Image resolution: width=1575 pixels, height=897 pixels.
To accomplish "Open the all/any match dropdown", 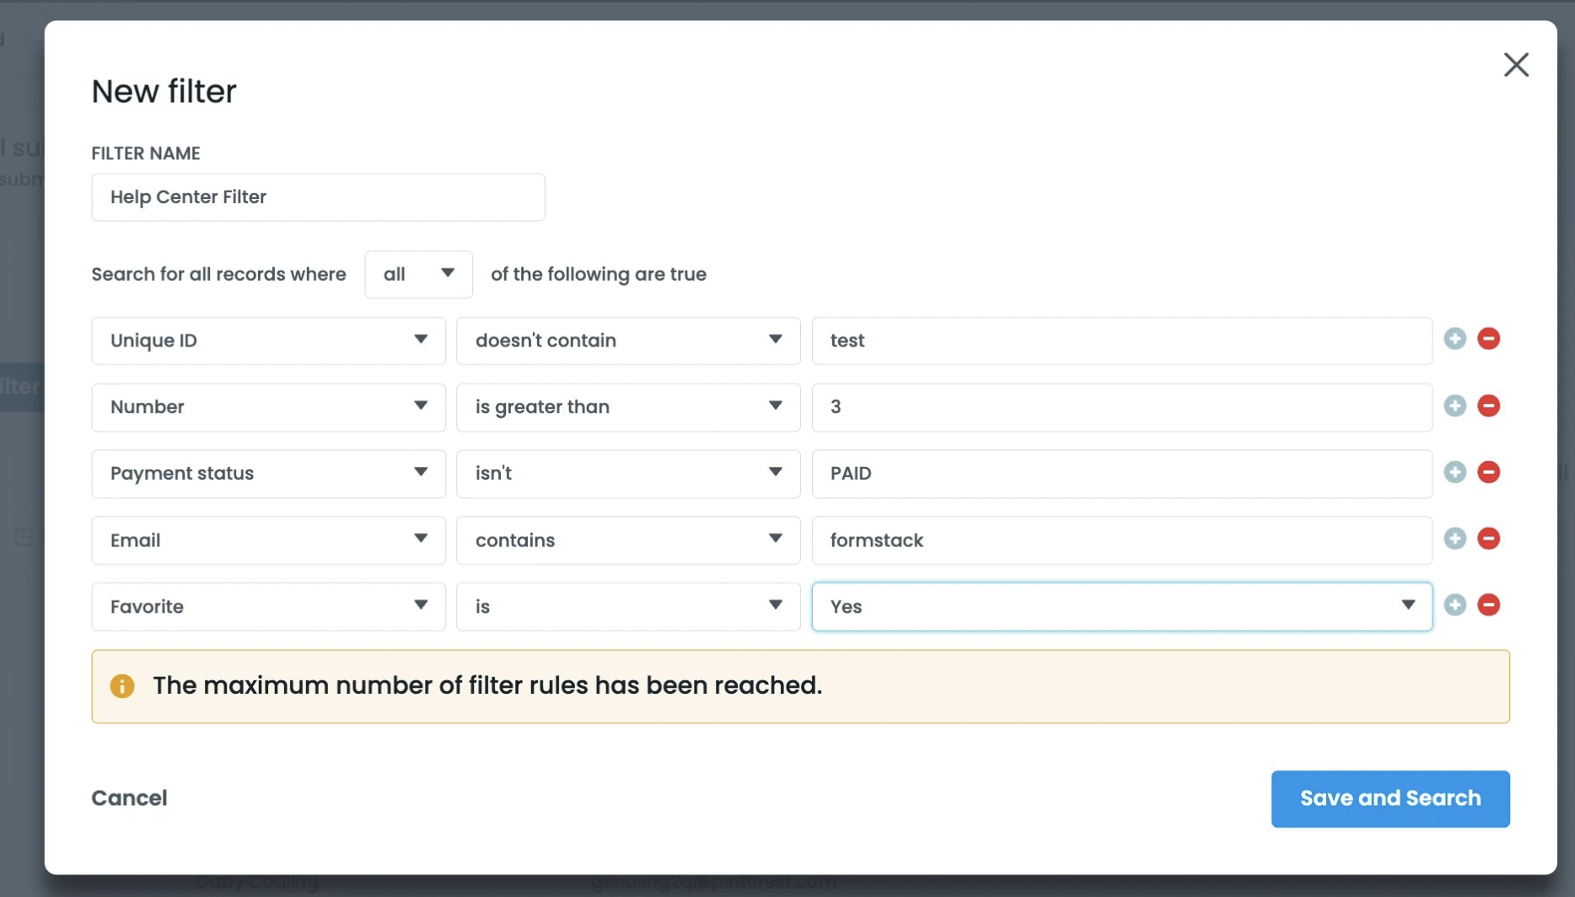I will tap(418, 274).
